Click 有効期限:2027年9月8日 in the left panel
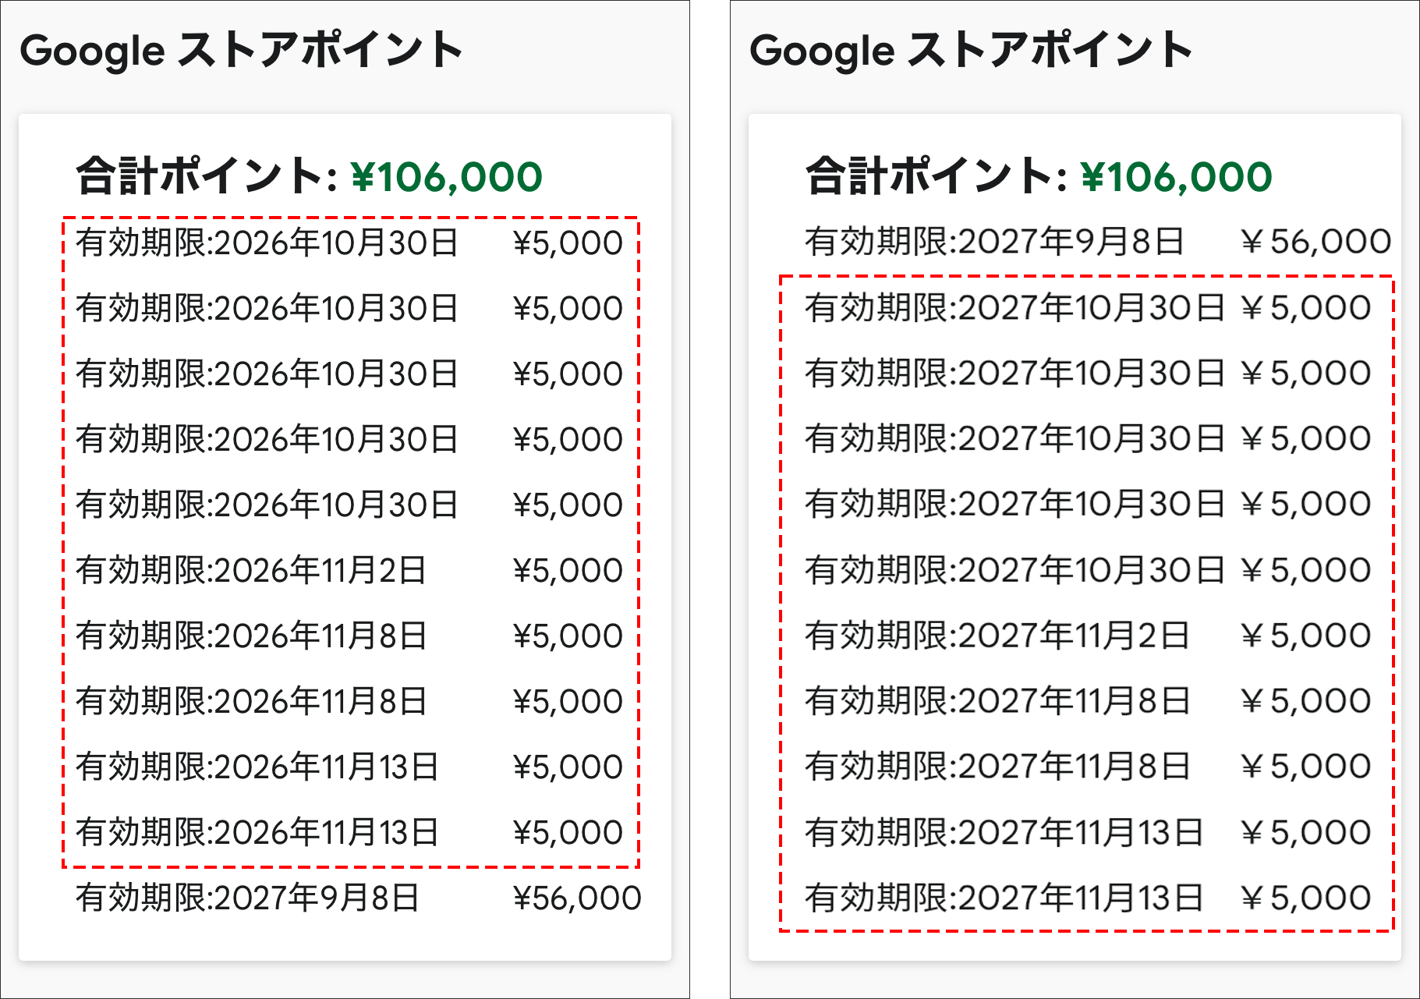The image size is (1420, 999). (x=248, y=898)
